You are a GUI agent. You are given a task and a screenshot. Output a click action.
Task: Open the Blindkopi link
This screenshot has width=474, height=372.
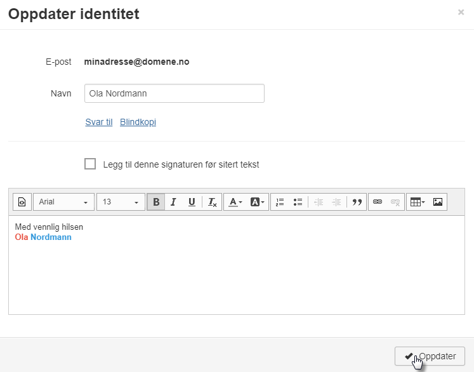pos(138,122)
